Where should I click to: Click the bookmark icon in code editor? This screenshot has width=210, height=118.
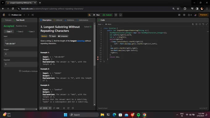click(x=196, y=24)
